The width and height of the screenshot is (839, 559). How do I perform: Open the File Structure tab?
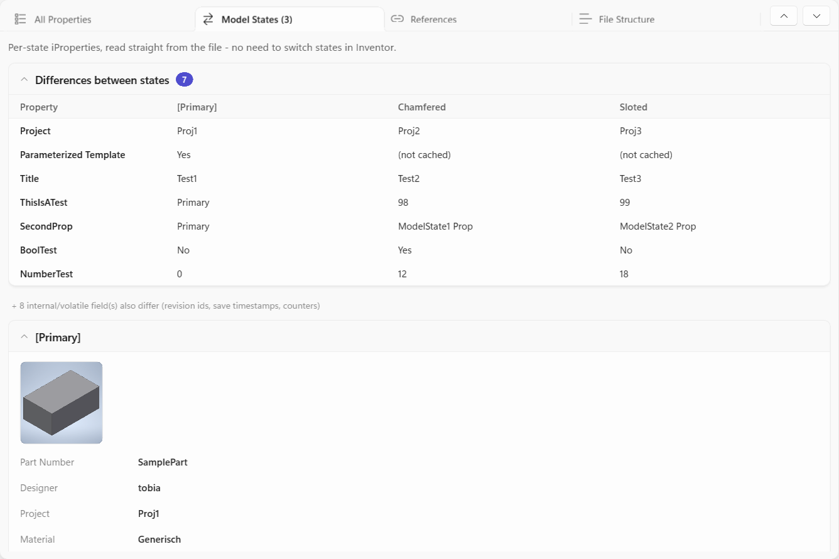666,19
